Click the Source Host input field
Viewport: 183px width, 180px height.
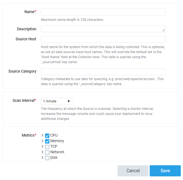[103, 39]
